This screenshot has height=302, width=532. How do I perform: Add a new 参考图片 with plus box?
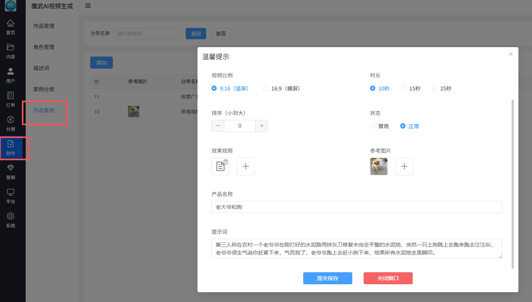click(x=404, y=166)
